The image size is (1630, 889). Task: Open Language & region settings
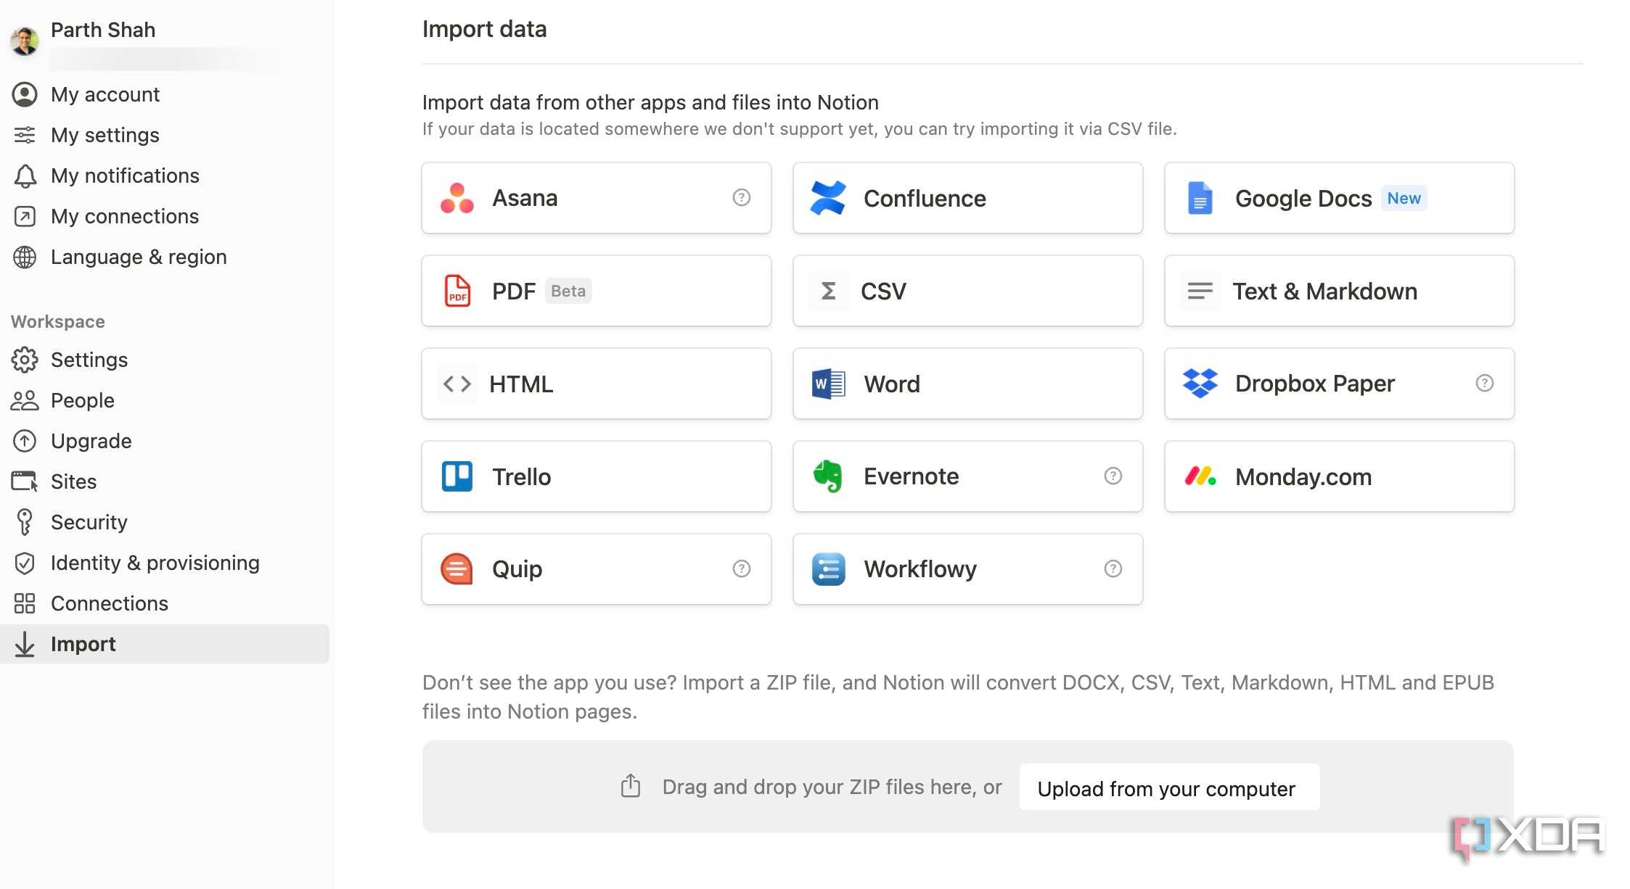tap(165, 257)
